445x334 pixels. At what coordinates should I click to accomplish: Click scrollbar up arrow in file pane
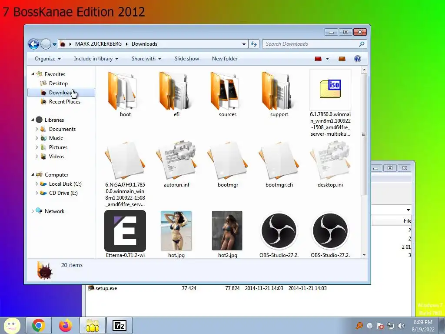click(x=364, y=70)
